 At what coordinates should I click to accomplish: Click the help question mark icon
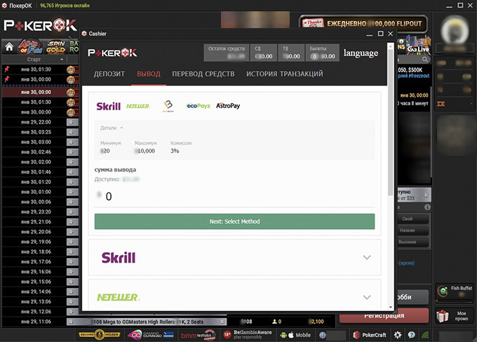coord(411,335)
